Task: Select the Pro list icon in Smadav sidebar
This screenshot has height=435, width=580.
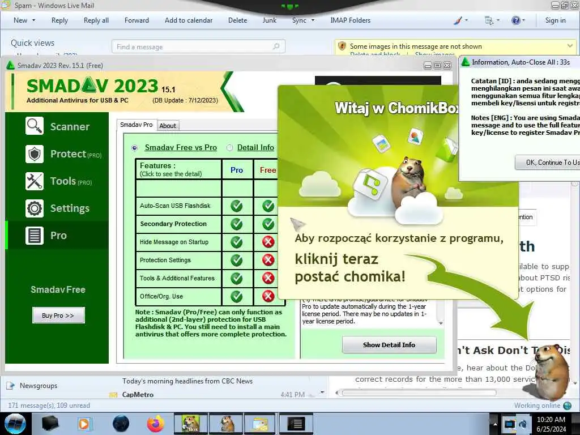Action: 35,236
